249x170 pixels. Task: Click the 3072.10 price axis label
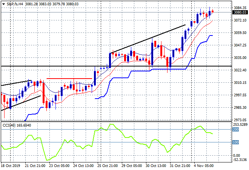(240, 20)
